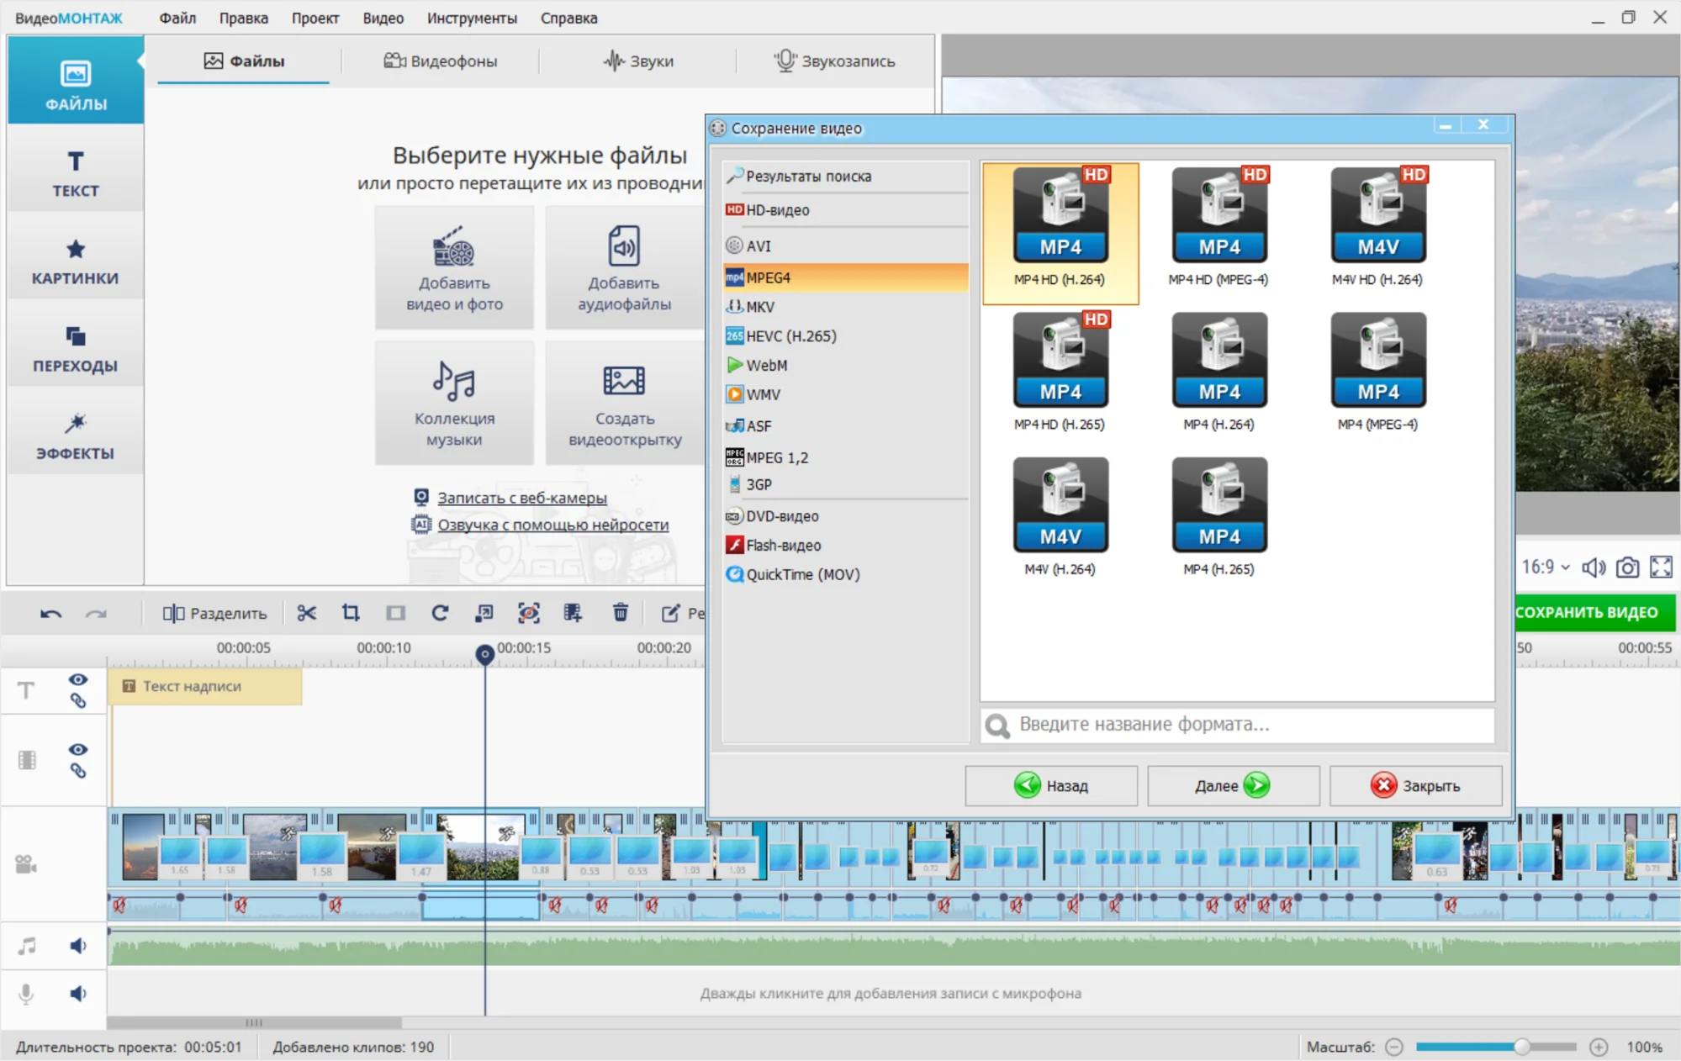
Task: Switch to the Видеофоны tab
Action: pos(441,61)
